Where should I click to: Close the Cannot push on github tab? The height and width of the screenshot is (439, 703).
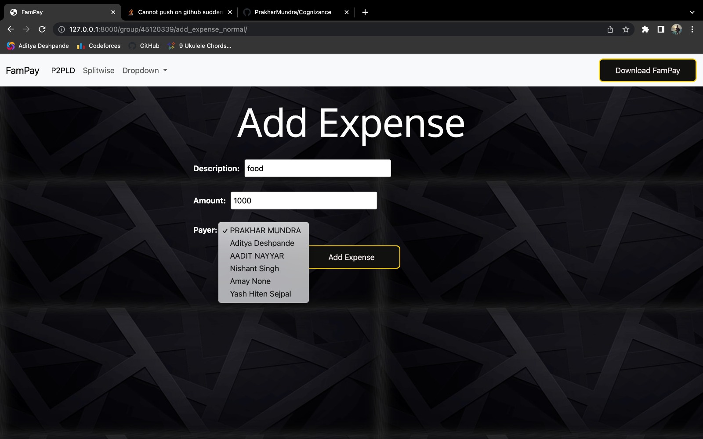230,12
